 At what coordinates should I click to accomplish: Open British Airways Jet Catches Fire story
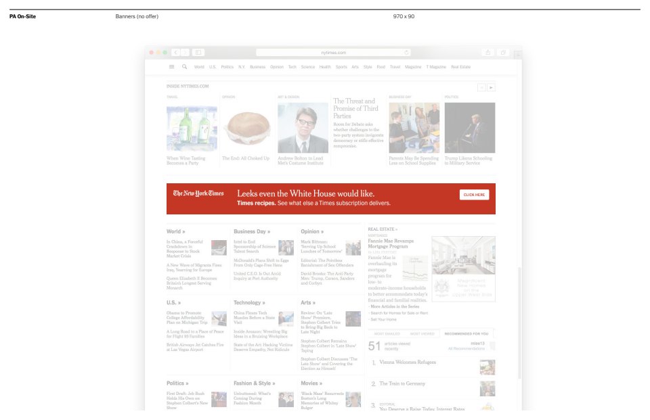point(195,347)
